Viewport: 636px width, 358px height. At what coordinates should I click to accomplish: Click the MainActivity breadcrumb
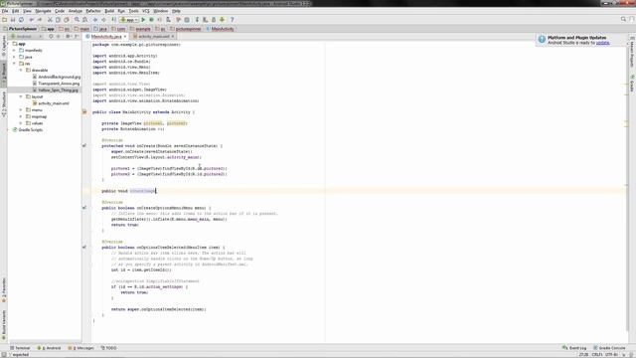pyautogui.click(x=220, y=29)
